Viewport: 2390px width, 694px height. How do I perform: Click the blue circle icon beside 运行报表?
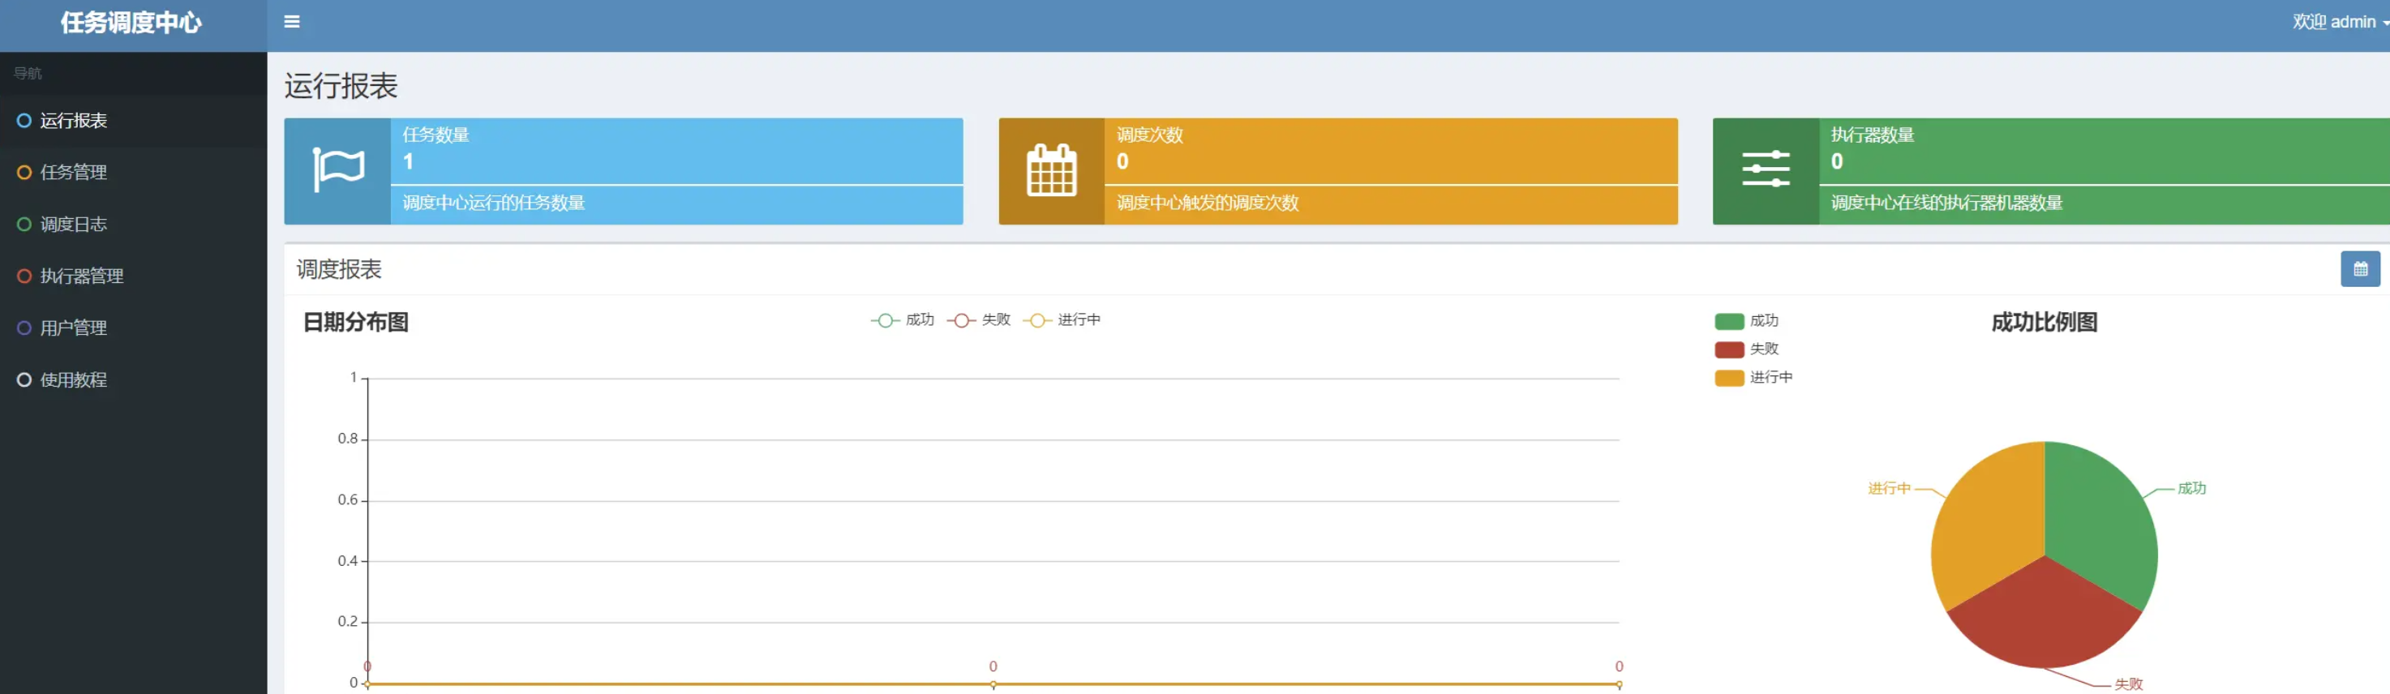coord(24,121)
